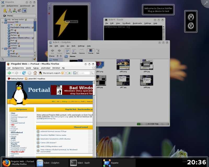Open the Scrollback menu in bash terminal
The height and width of the screenshot is (167, 209).
[x=126, y=23]
